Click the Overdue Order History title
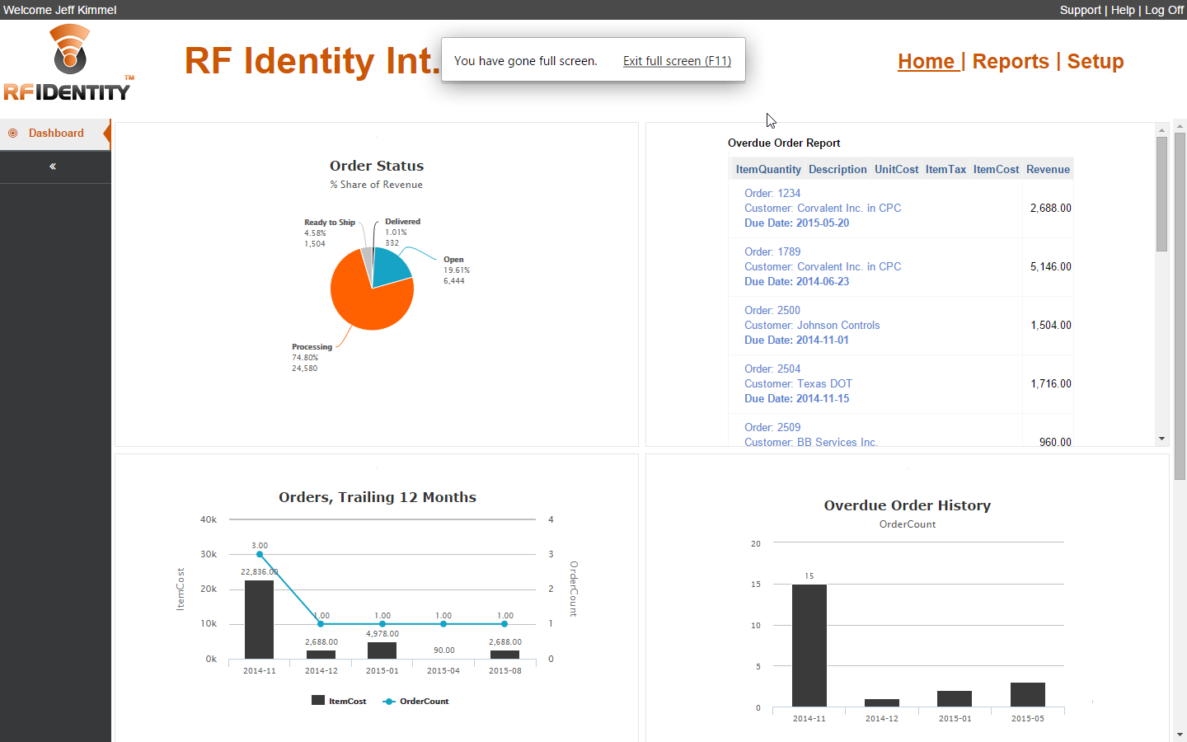Screen dimensions: 1187x742 (908, 505)
